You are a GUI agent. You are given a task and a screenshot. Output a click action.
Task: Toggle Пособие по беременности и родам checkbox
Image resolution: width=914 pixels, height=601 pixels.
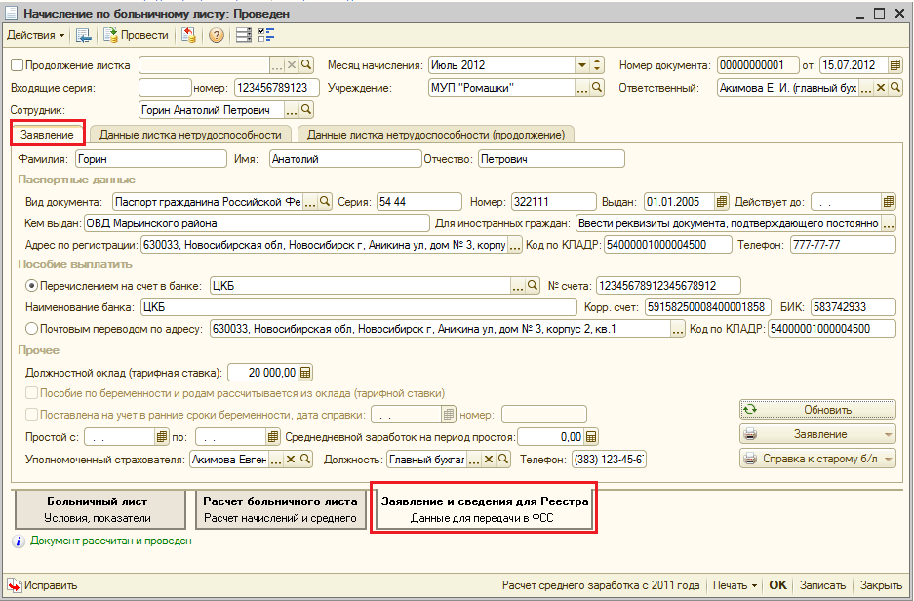(x=32, y=393)
